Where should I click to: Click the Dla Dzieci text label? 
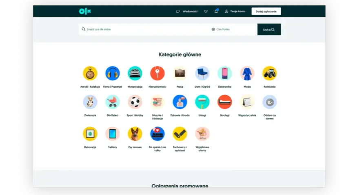[x=113, y=115]
